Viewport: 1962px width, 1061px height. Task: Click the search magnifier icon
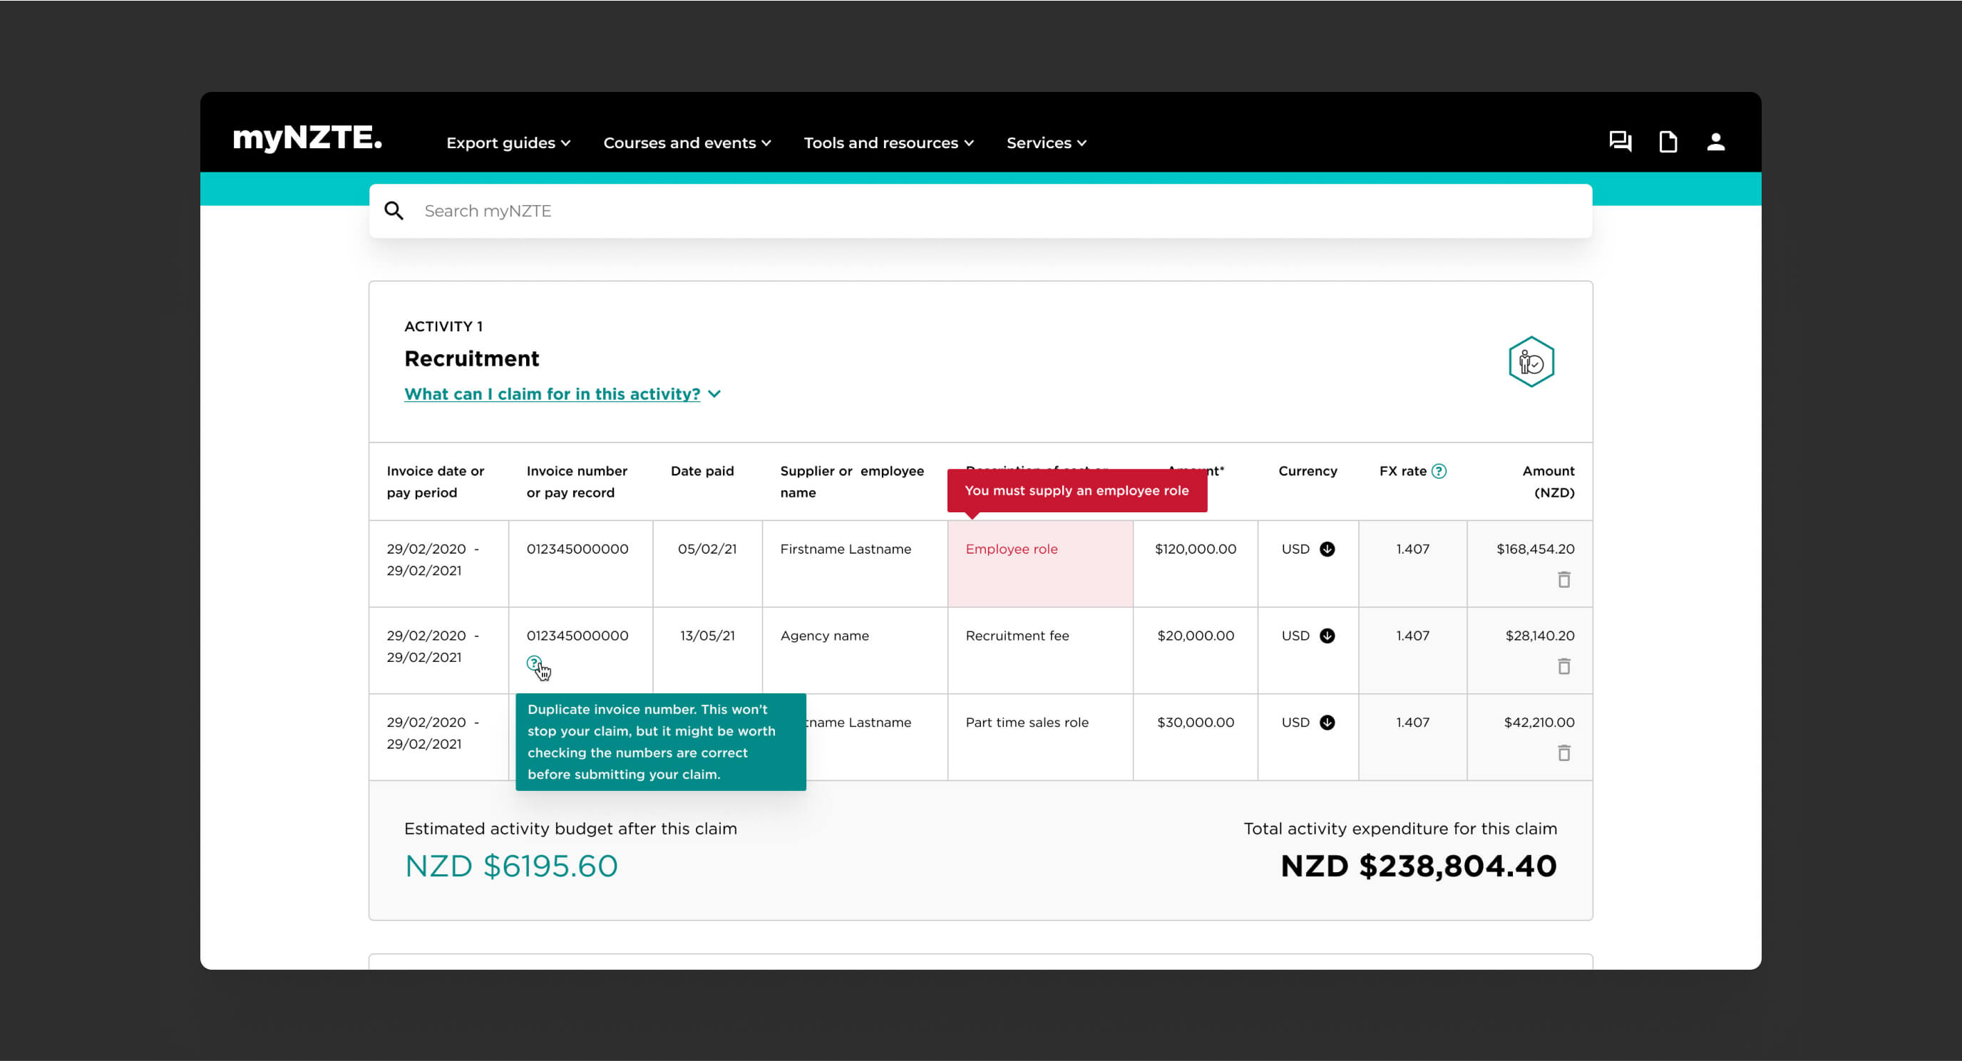click(394, 211)
